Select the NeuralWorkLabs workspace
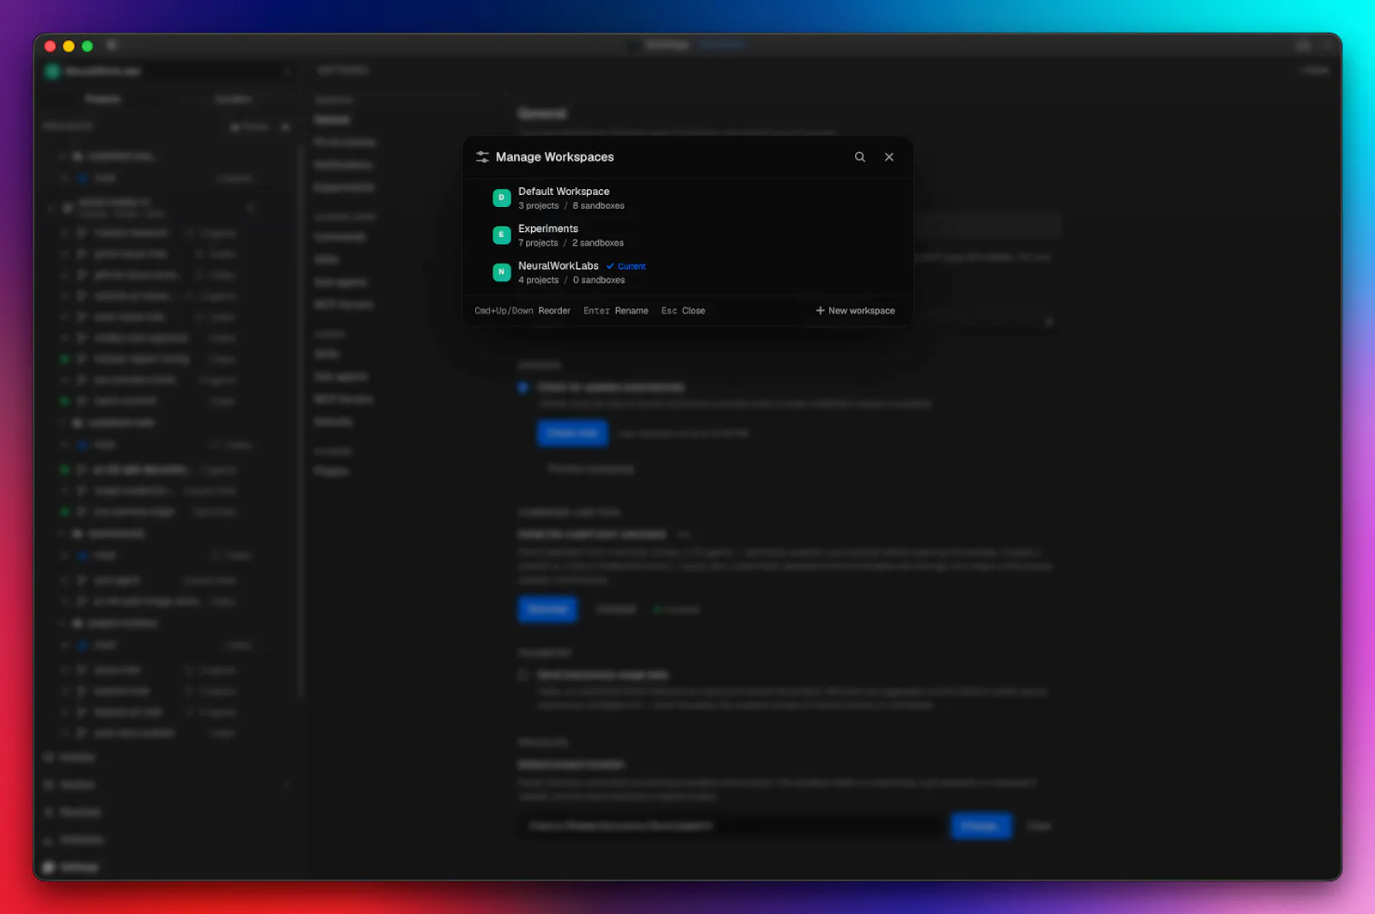This screenshot has height=914, width=1375. (x=687, y=272)
